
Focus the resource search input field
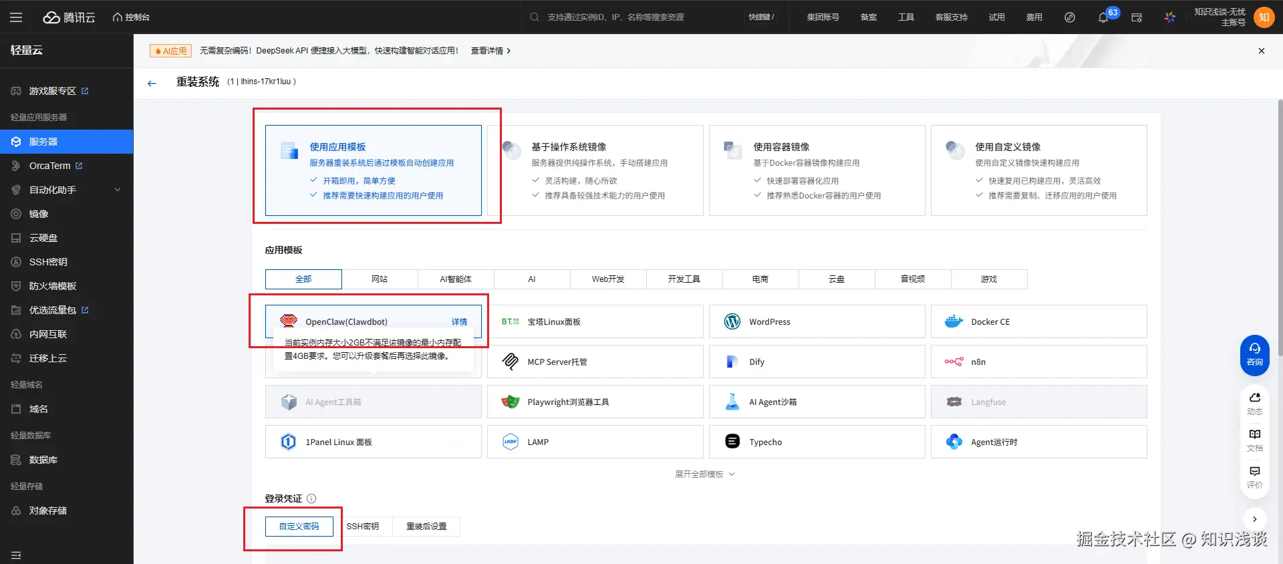pyautogui.click(x=641, y=17)
